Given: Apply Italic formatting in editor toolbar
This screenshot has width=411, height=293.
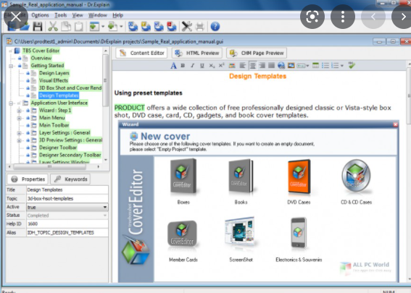Looking at the screenshot, I should tap(192, 65).
